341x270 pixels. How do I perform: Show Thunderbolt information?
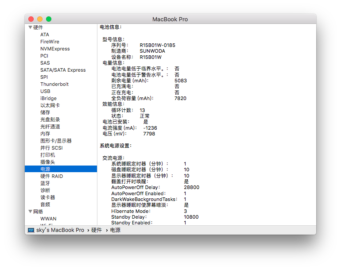pos(54,84)
